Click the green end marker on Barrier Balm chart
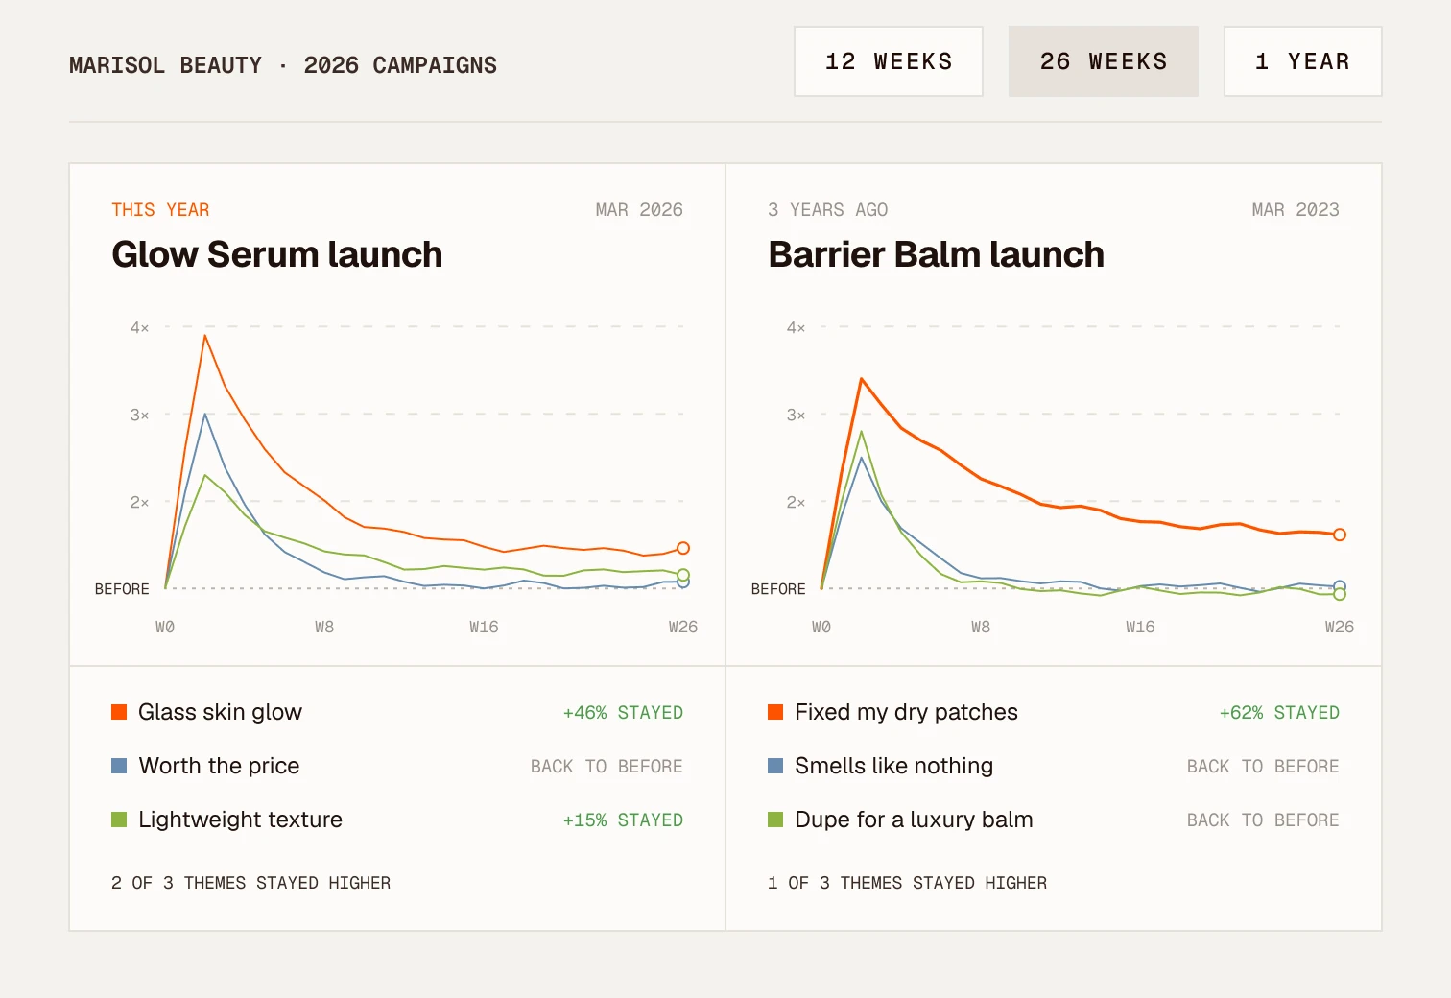The height and width of the screenshot is (998, 1451). 1340,594
